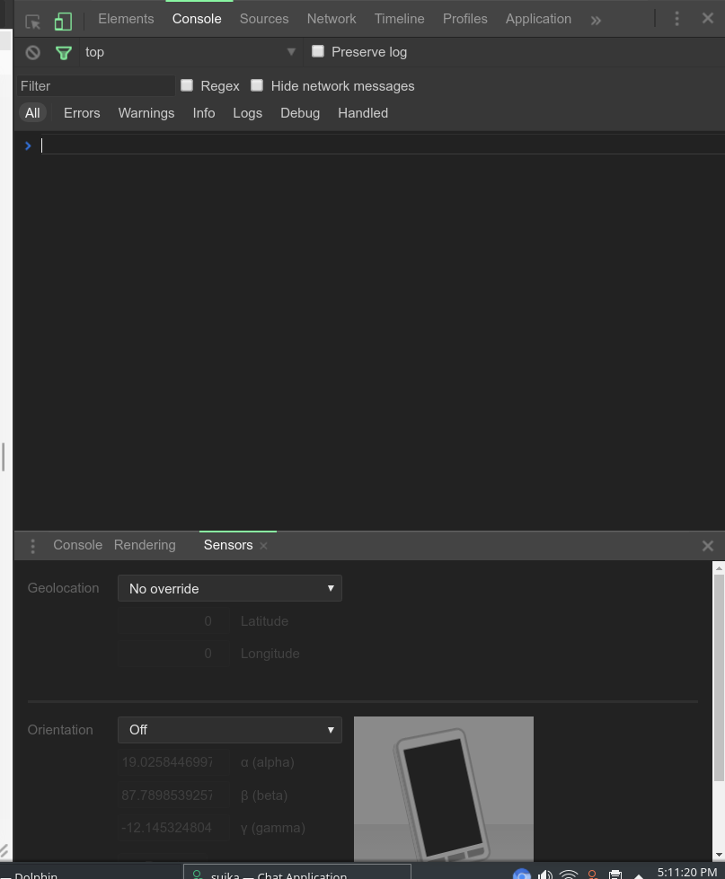Check Hide network messages
725x879 pixels.
point(257,85)
